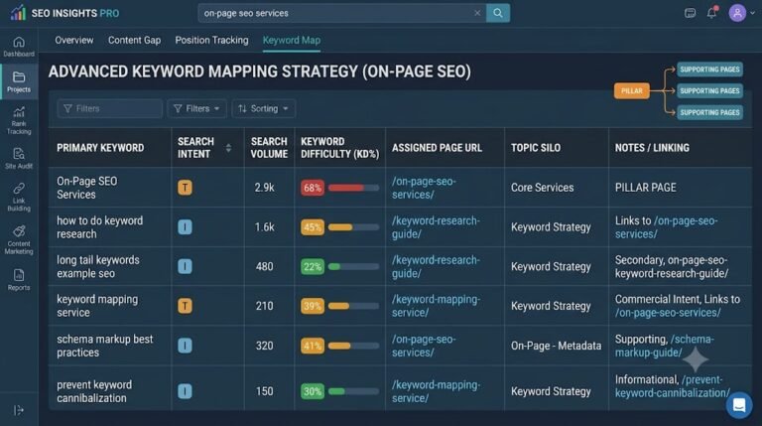Click the Topic Silo column header
Screen dimensions: 762x426
pyautogui.click(x=536, y=148)
